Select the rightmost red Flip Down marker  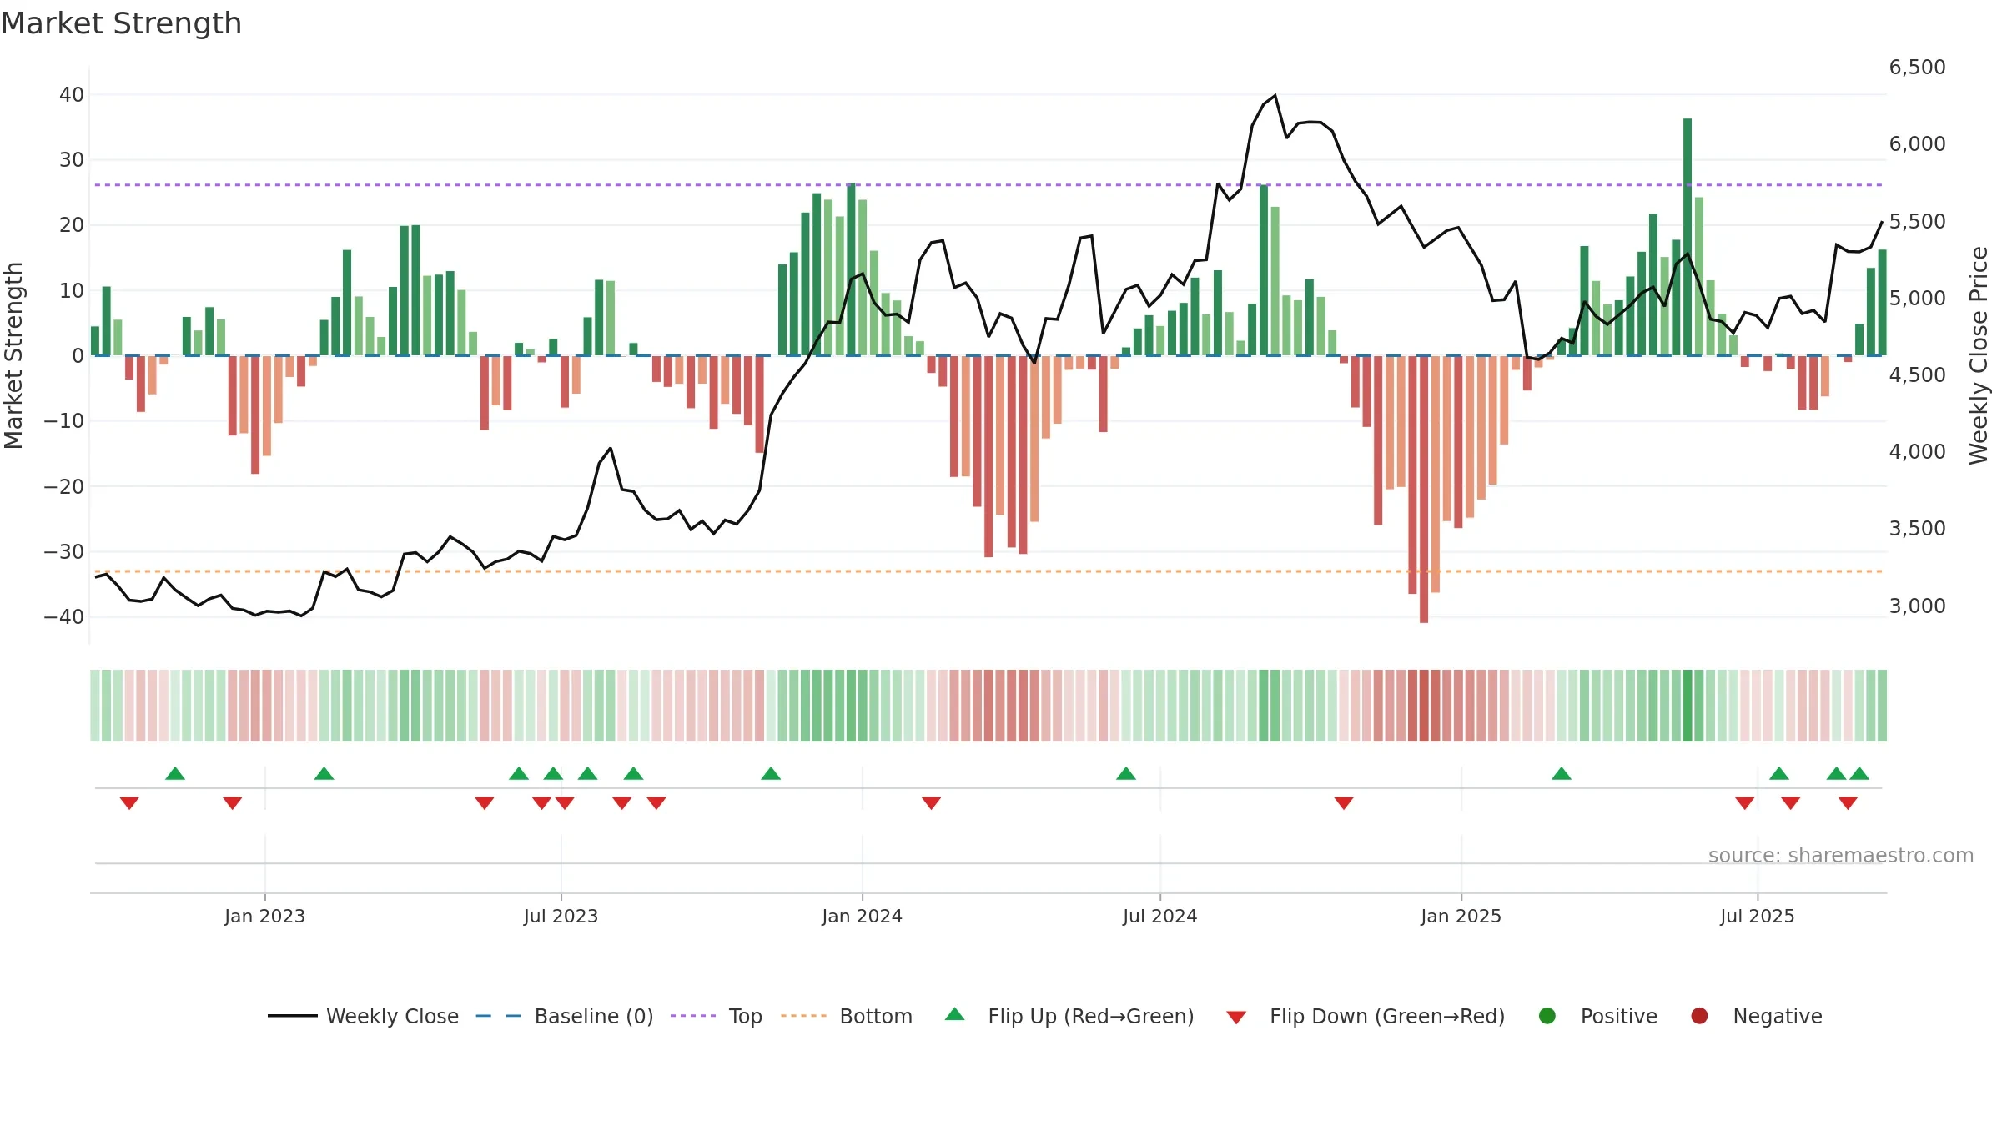[x=1848, y=802]
